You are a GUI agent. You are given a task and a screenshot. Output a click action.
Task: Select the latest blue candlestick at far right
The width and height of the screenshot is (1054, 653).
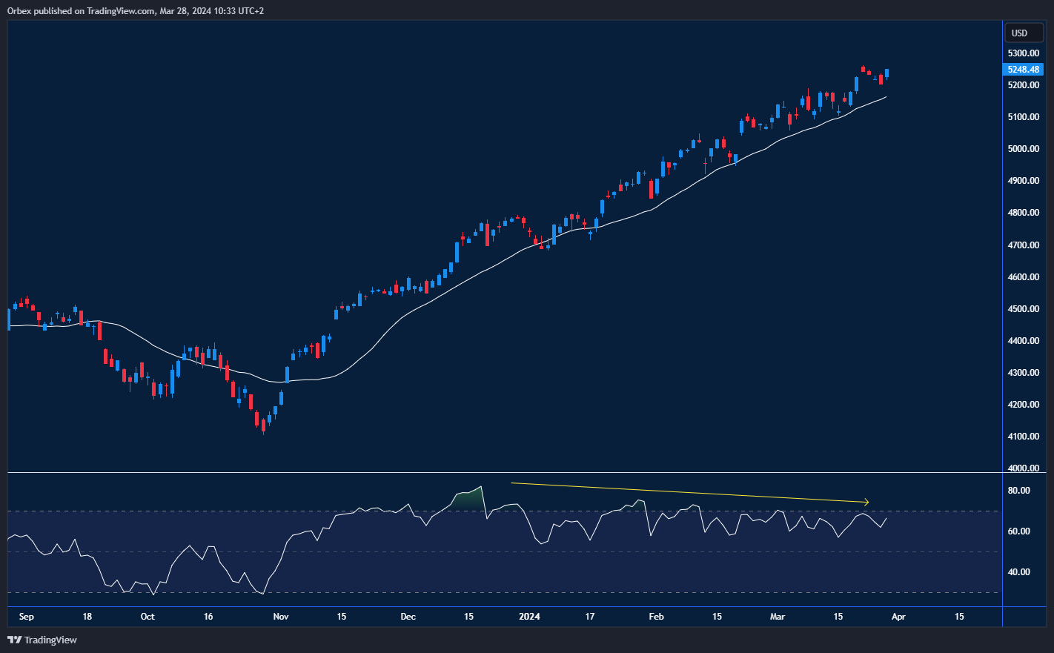pos(886,73)
